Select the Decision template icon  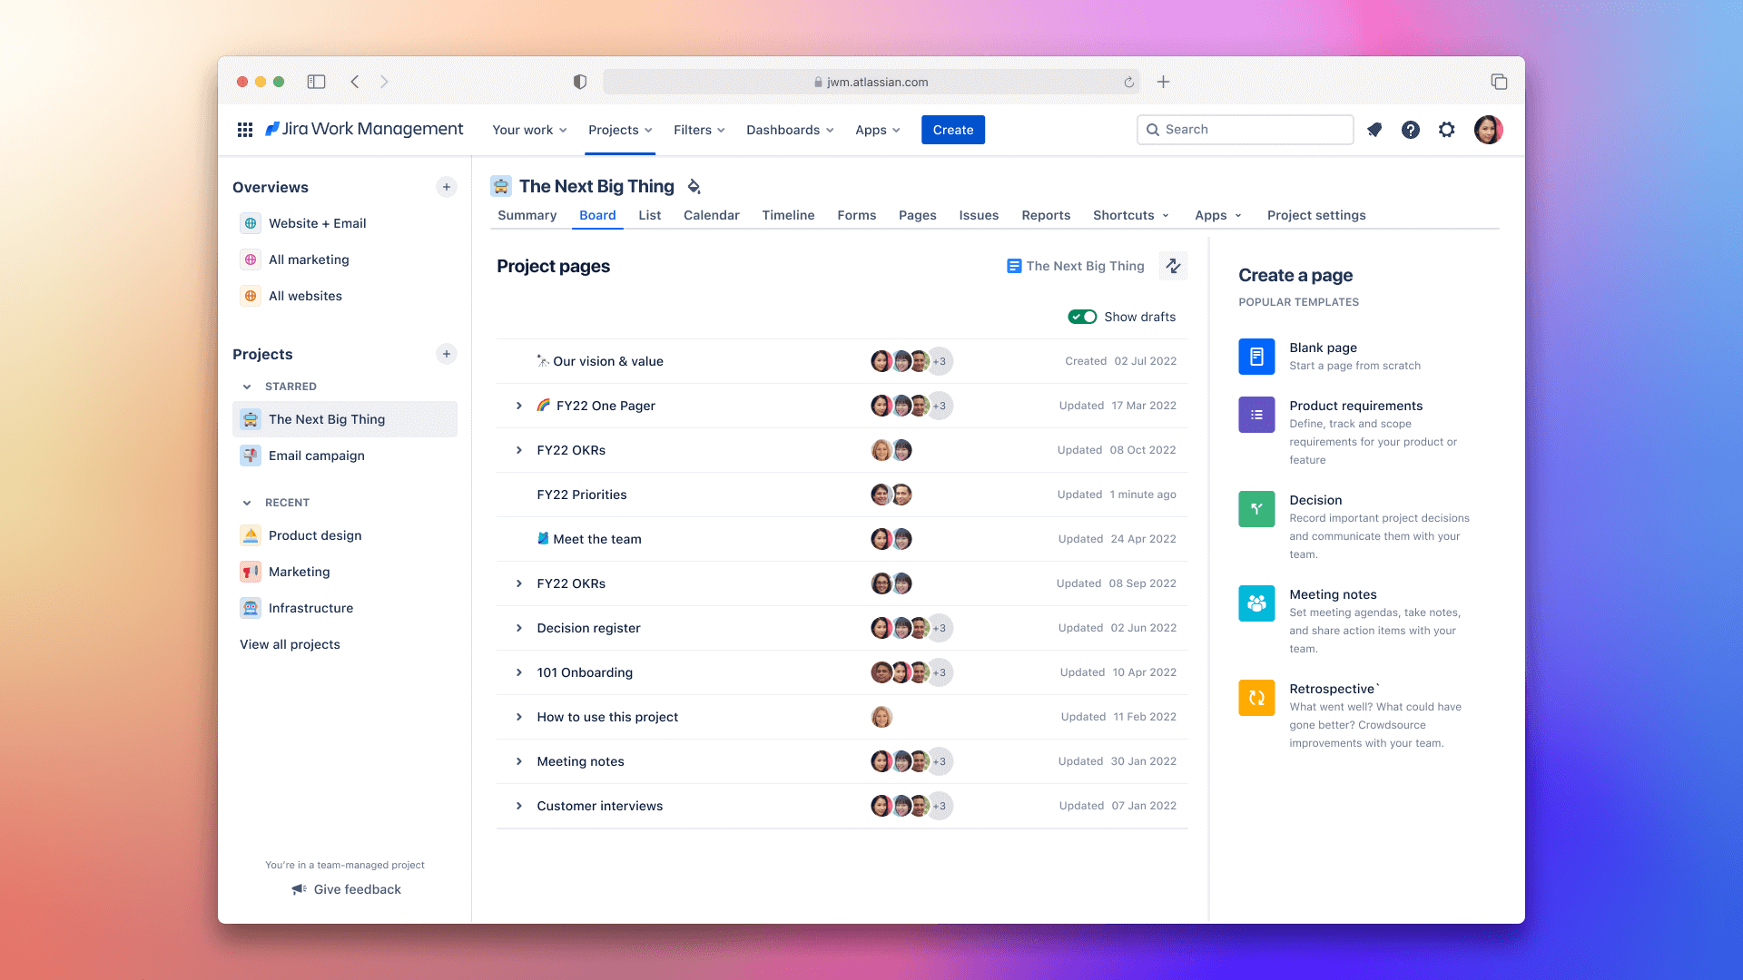pos(1256,508)
